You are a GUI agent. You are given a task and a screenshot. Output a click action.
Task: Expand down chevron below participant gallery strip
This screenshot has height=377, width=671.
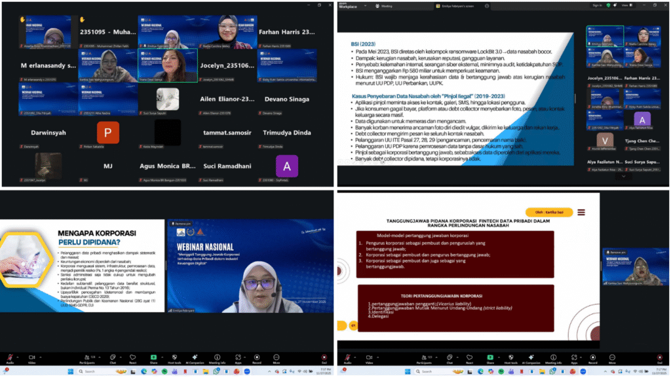coord(623,175)
